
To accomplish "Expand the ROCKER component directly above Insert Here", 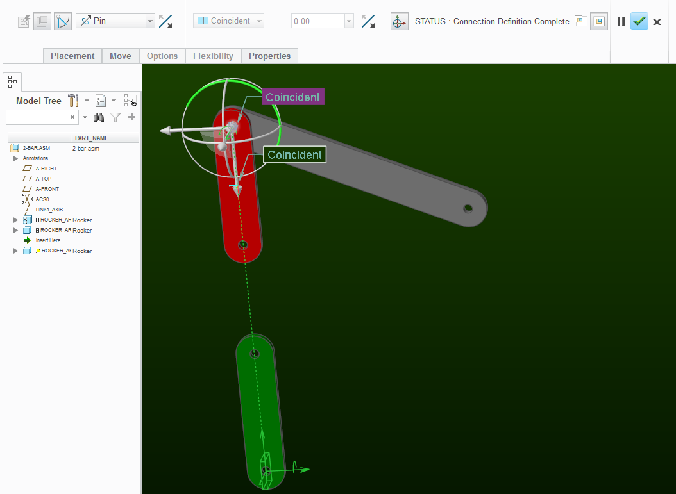I will coord(16,231).
